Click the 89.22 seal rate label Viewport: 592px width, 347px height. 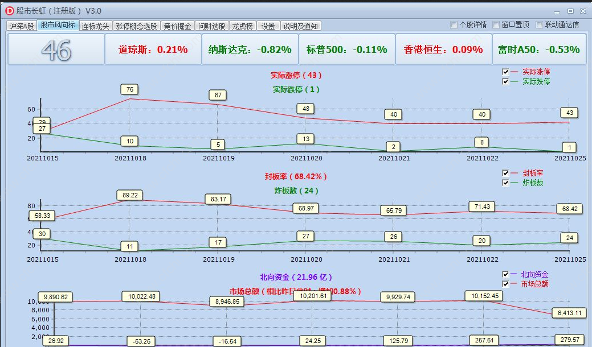tap(130, 195)
